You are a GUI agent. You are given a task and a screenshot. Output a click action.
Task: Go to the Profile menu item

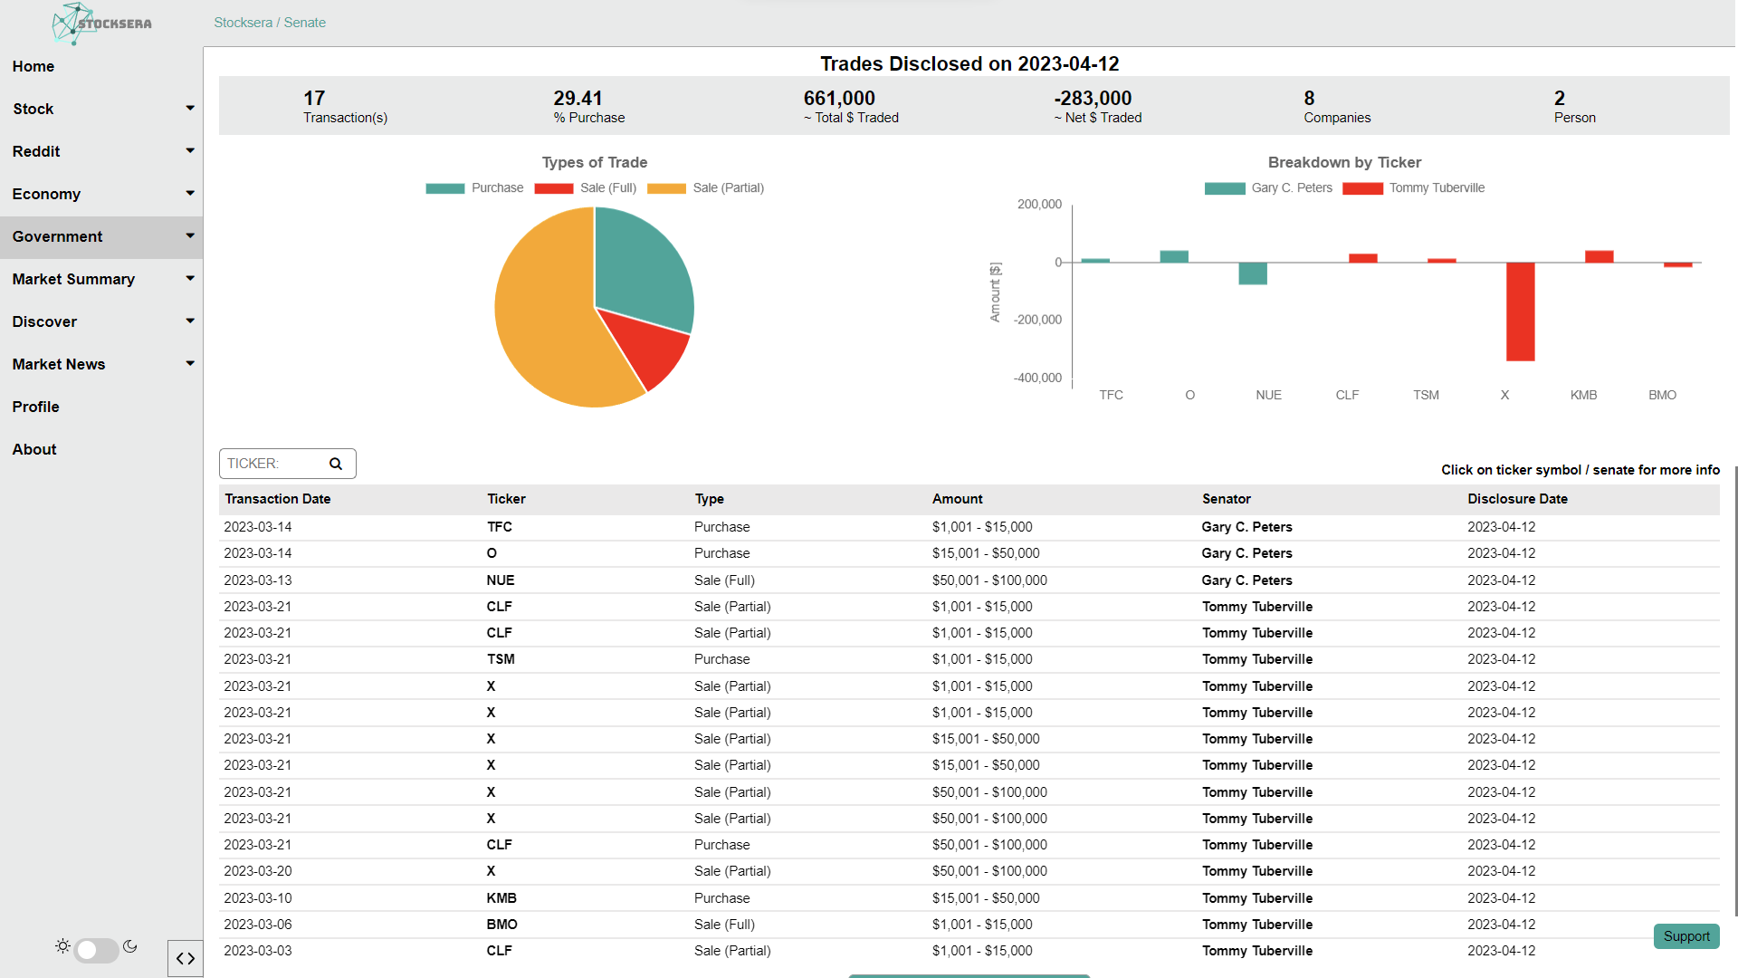click(x=36, y=407)
